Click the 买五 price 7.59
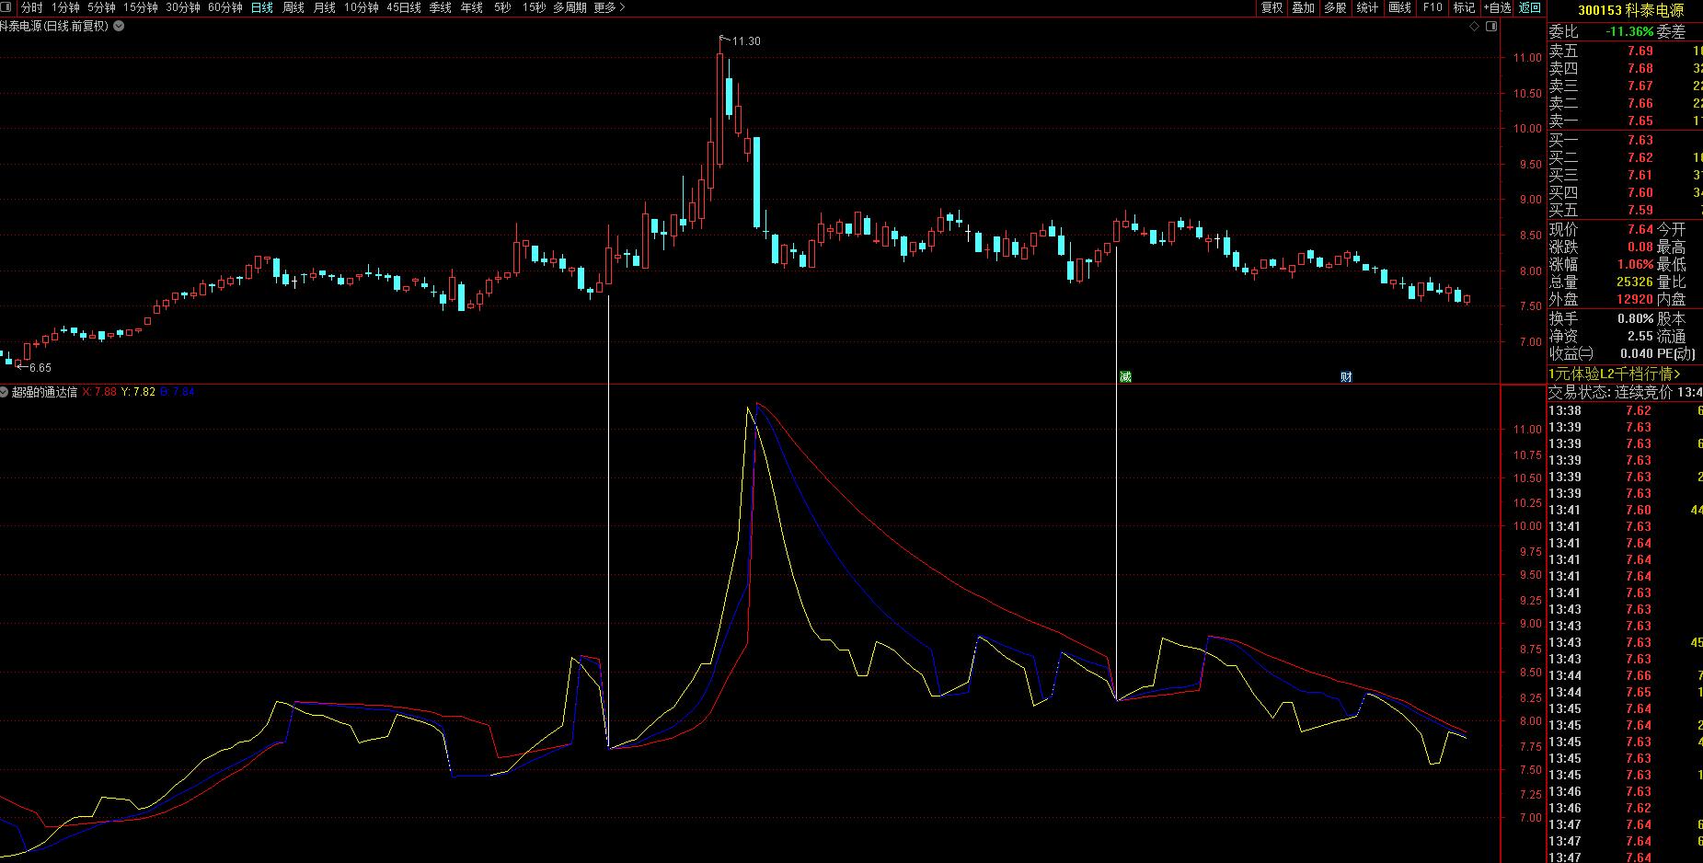The height and width of the screenshot is (863, 1703). [1640, 211]
